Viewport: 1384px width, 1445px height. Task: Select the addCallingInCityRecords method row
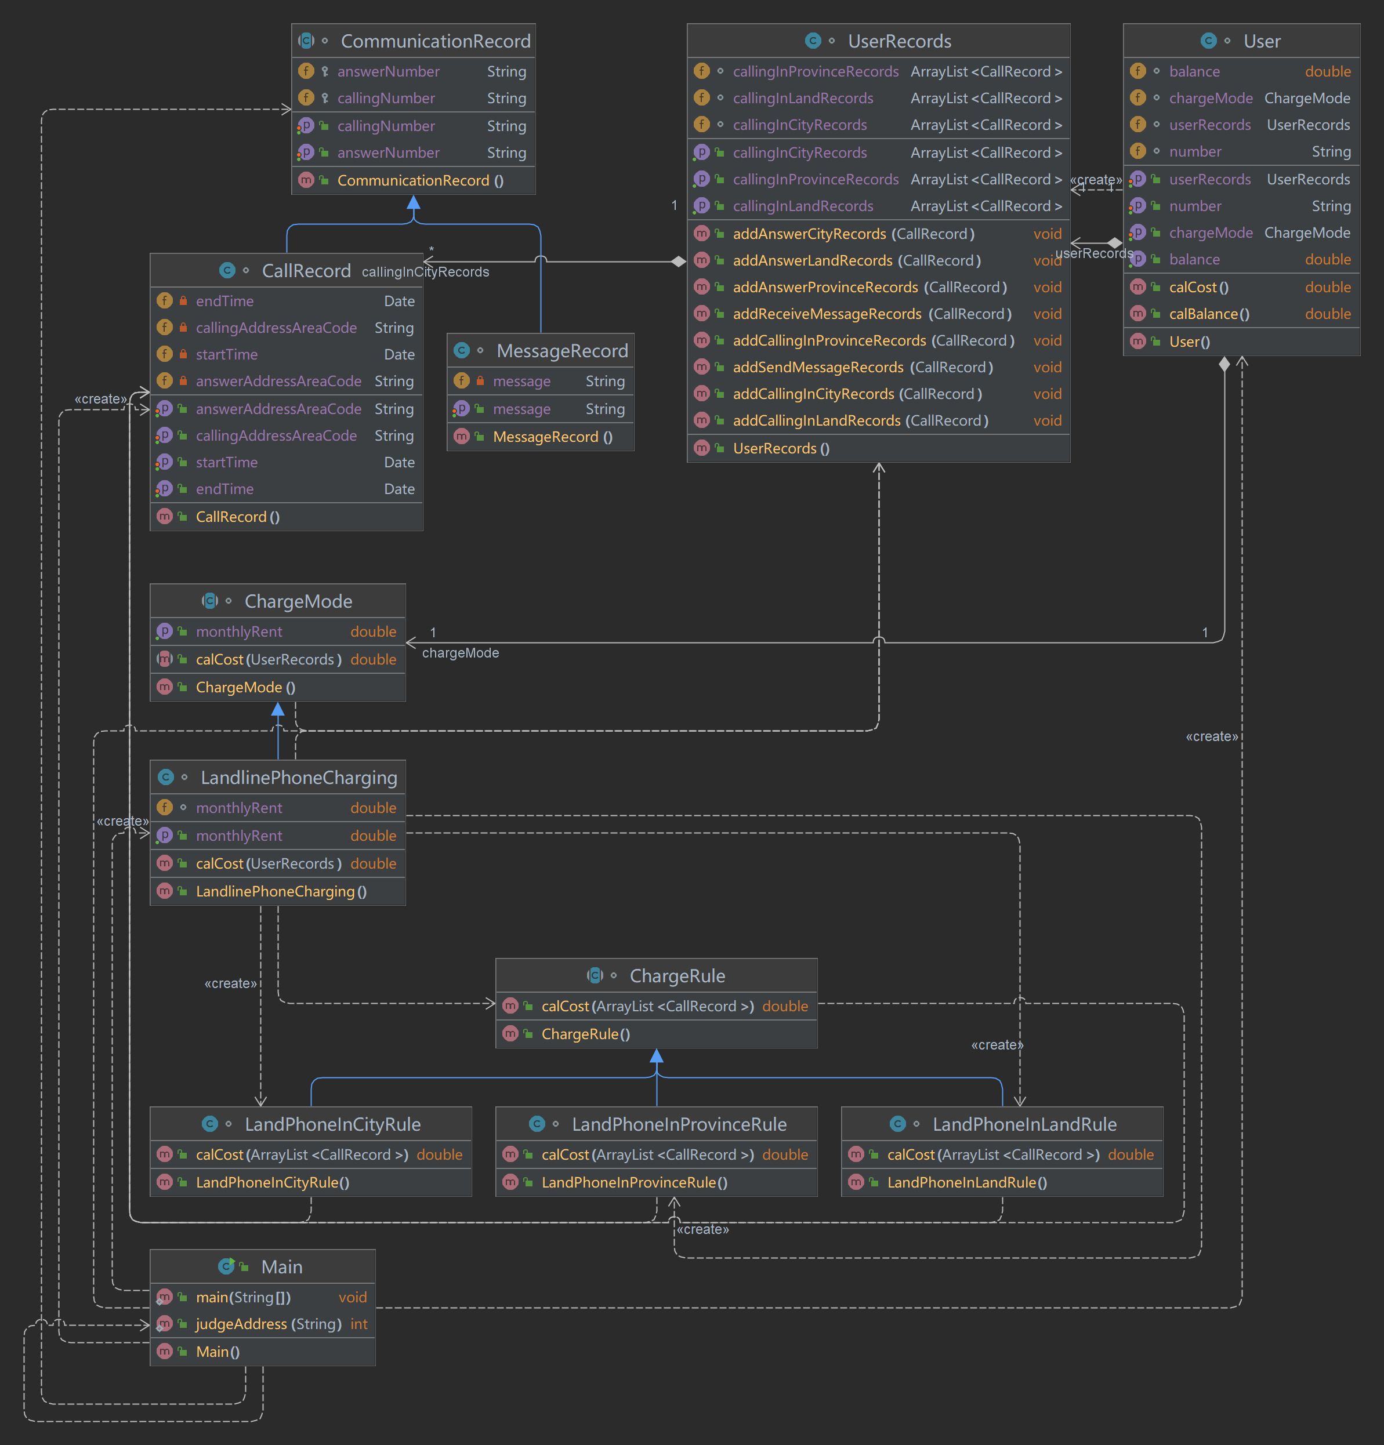click(x=857, y=394)
